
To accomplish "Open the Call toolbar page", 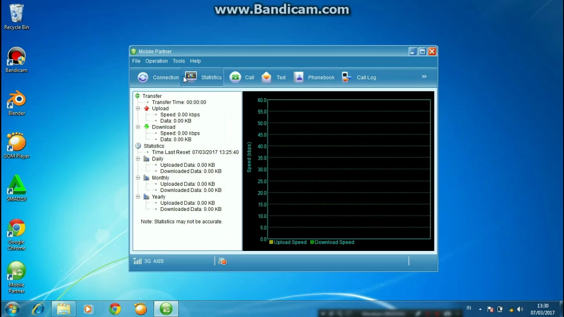I will (241, 77).
